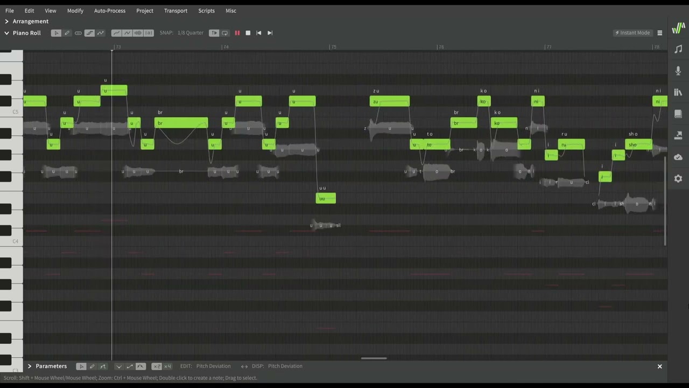The image size is (689, 388).
Task: Toggle waveform display in Piano Roll
Action: (x=138, y=33)
